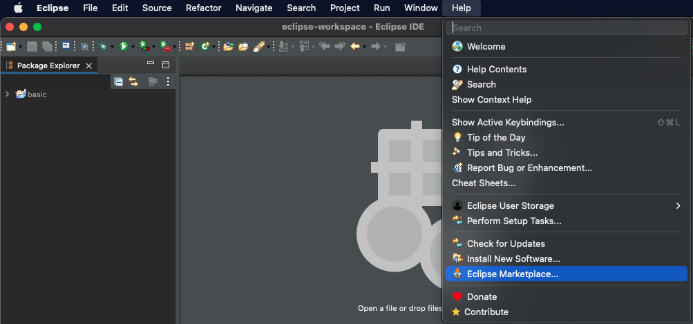Open a Terminal with the monitor icon
Viewport: 693px width, 324px height.
(66, 46)
